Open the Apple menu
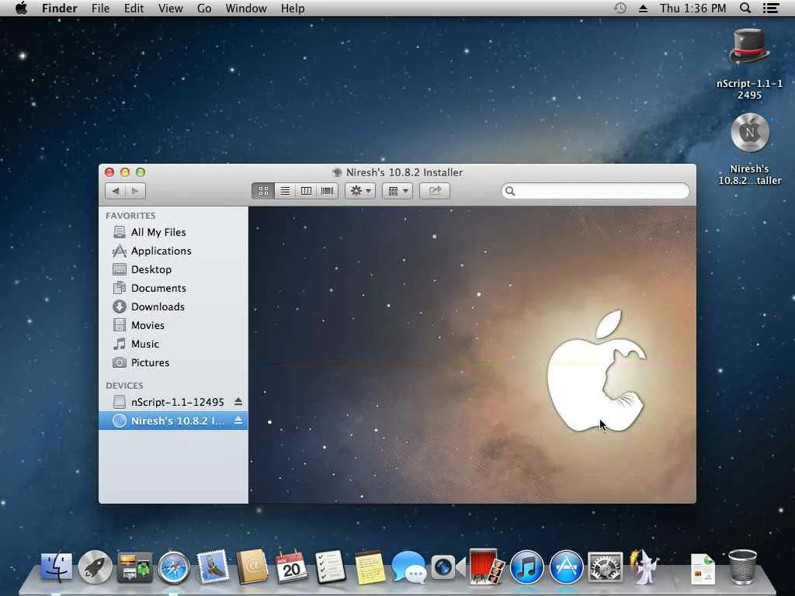The width and height of the screenshot is (795, 596). click(21, 8)
